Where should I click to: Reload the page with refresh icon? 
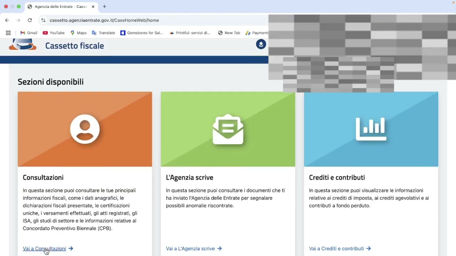[30, 20]
